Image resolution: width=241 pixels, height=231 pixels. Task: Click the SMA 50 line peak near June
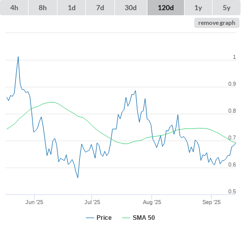tap(52, 102)
